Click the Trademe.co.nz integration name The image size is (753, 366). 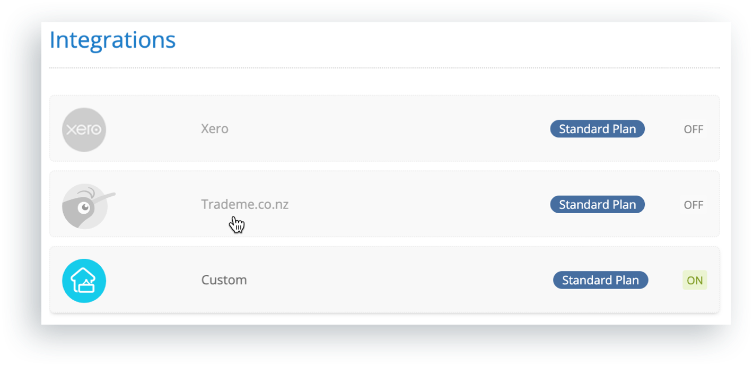click(244, 204)
